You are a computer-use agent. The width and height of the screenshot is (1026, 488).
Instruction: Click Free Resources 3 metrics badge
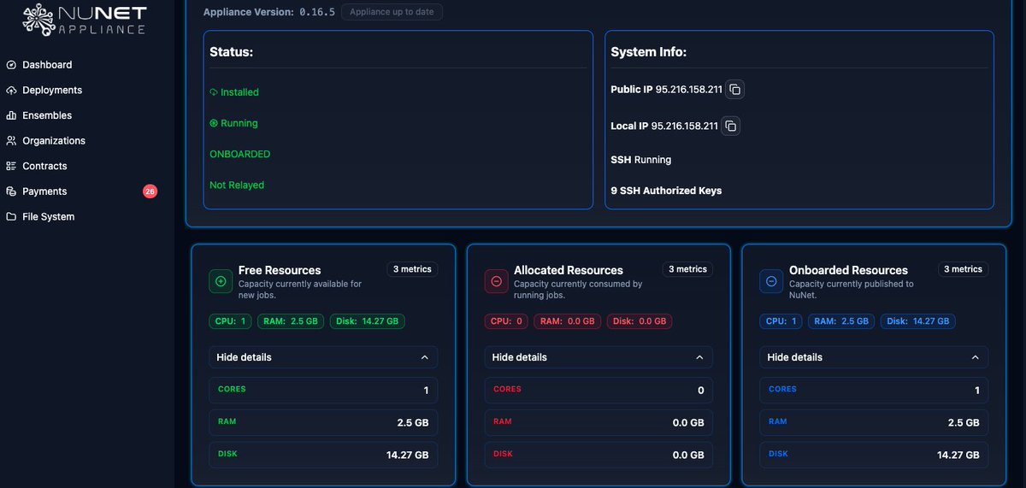(x=413, y=269)
